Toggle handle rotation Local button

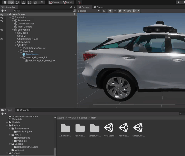68,2
